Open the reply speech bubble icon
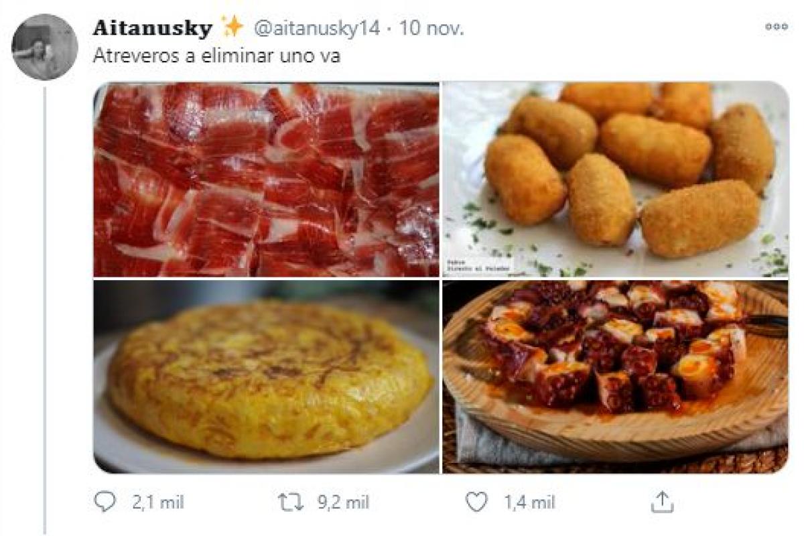 pyautogui.click(x=104, y=502)
